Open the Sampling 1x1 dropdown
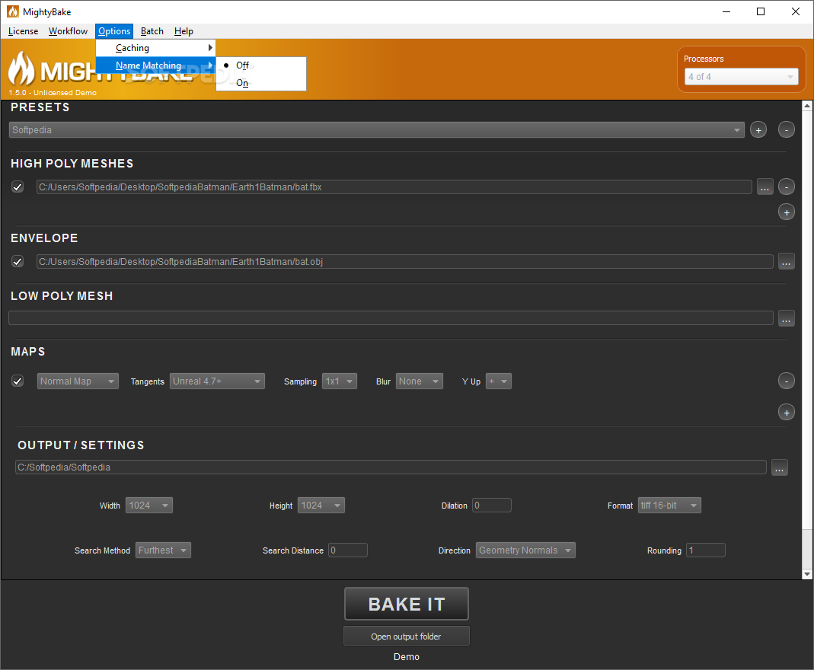This screenshot has width=814, height=670. [x=340, y=381]
